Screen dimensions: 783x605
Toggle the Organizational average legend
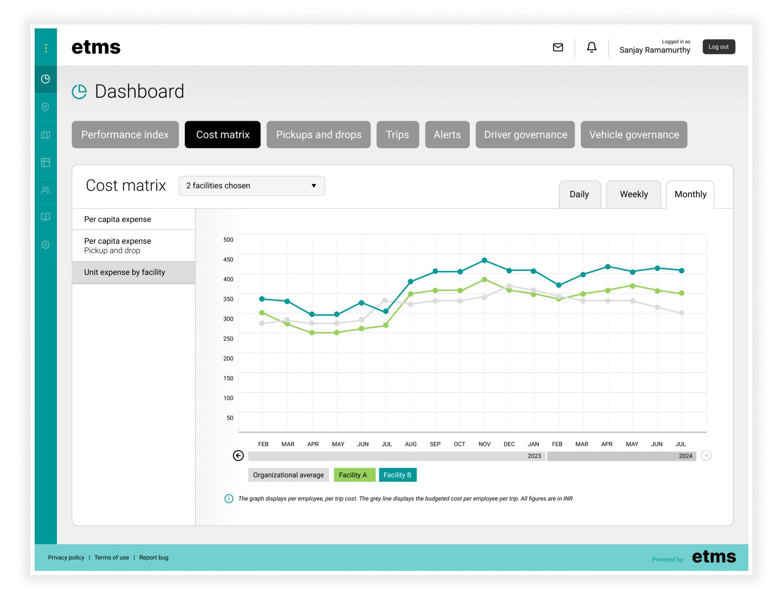coord(288,475)
